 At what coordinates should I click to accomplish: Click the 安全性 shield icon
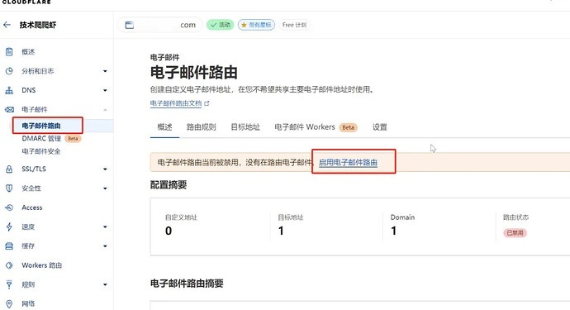click(x=9, y=188)
